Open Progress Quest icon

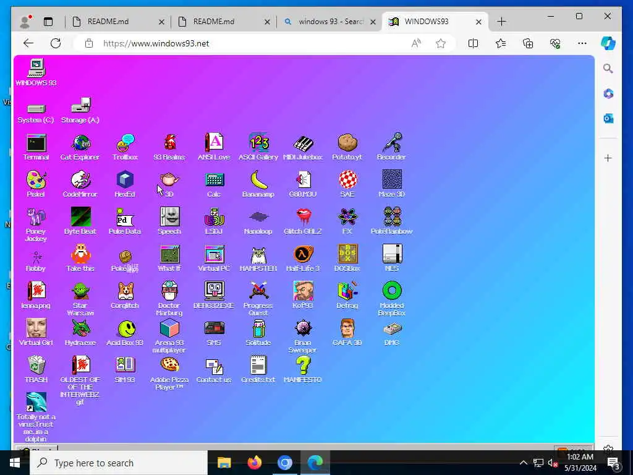(258, 299)
